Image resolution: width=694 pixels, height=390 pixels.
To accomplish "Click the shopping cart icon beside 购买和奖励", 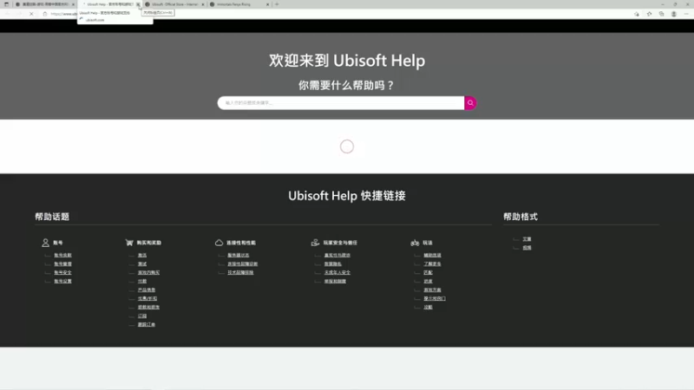I will 129,243.
